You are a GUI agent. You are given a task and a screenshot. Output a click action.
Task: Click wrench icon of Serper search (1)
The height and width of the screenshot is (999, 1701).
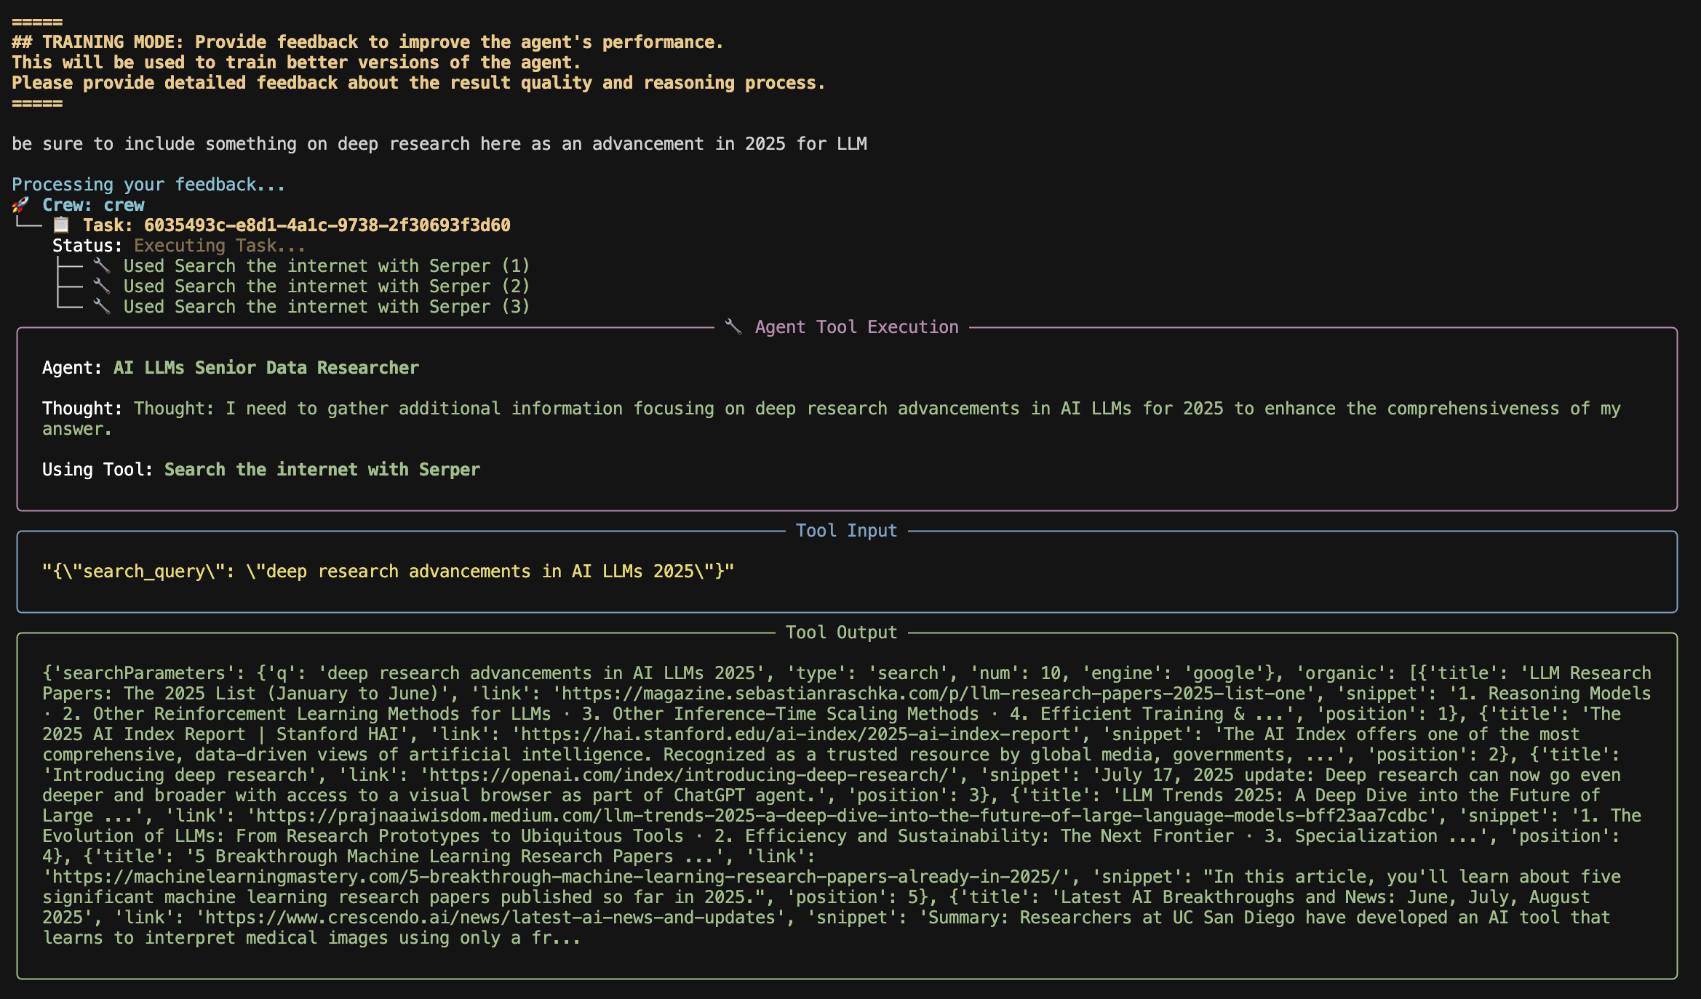coord(102,266)
